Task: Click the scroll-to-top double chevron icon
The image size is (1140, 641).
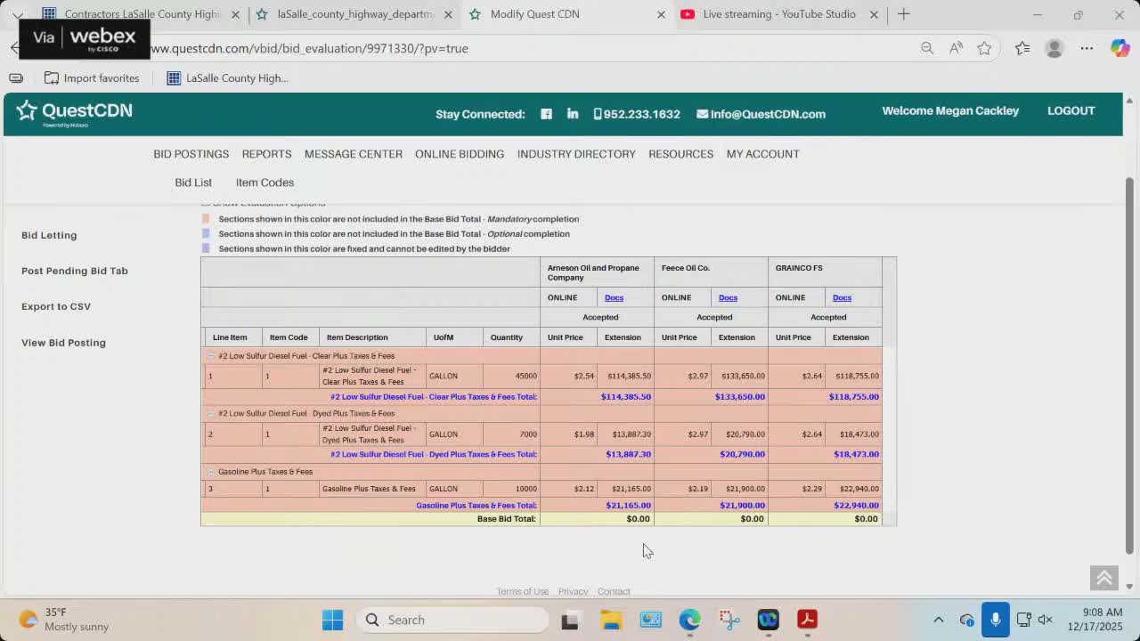Action: click(1103, 578)
